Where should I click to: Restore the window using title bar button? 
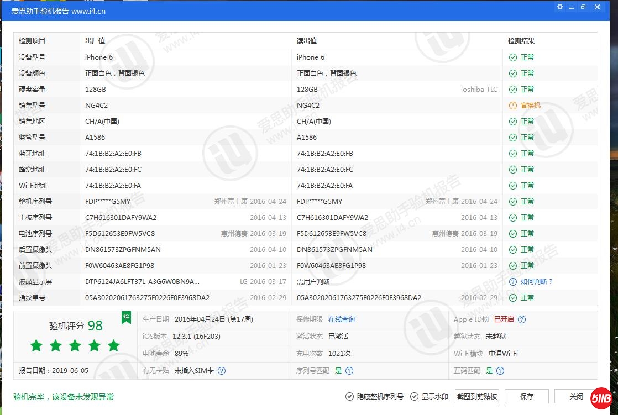point(583,7)
